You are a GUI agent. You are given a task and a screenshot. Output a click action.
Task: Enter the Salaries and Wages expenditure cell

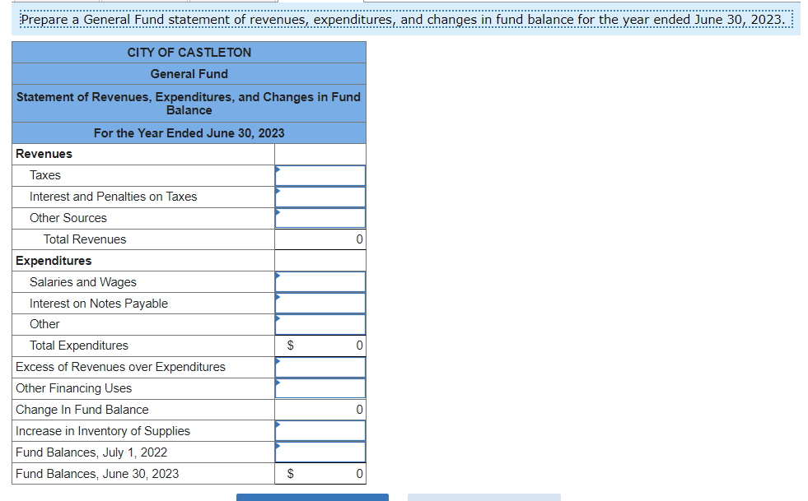(320, 281)
